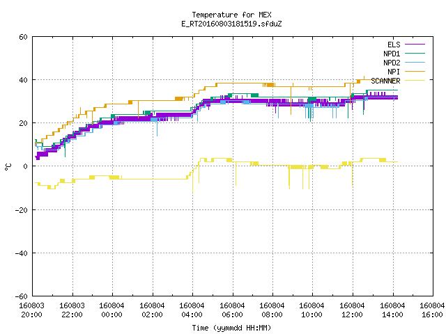446x334 pixels.
Task: Click the orange NPI legend line sample
Action: click(x=415, y=72)
